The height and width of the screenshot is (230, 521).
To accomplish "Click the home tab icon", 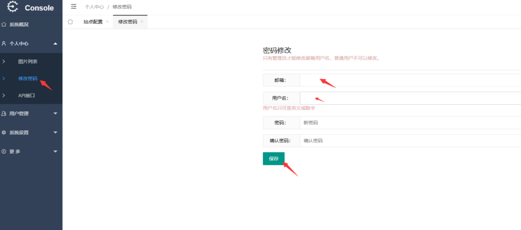I will point(70,22).
